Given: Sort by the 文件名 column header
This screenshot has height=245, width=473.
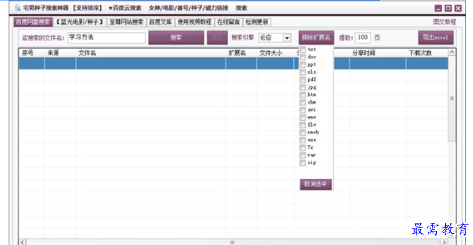Looking at the screenshot, I should point(151,53).
